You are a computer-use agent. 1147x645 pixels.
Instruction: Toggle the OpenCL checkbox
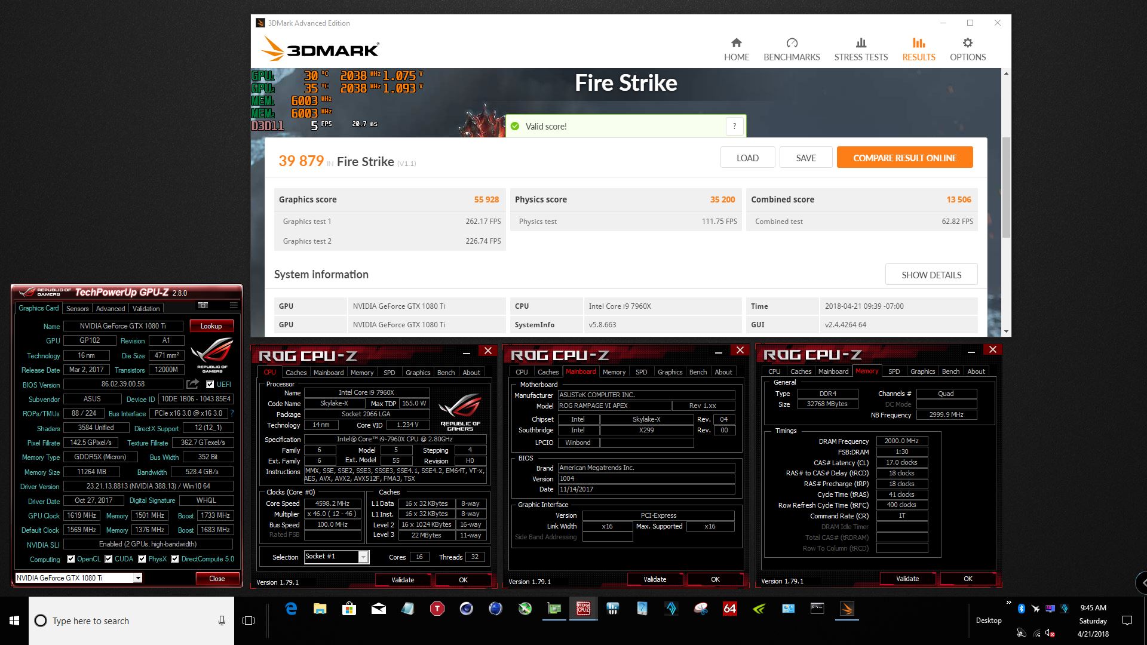point(71,559)
